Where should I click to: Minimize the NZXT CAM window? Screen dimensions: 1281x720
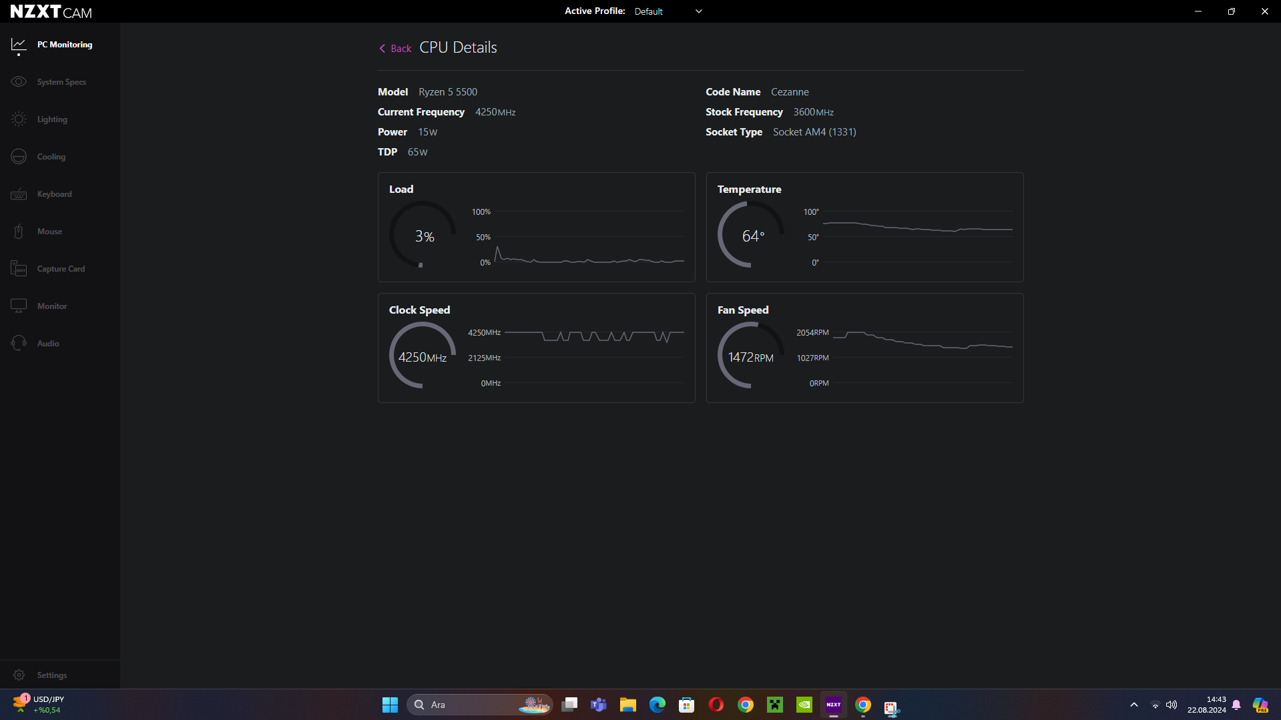[1198, 11]
